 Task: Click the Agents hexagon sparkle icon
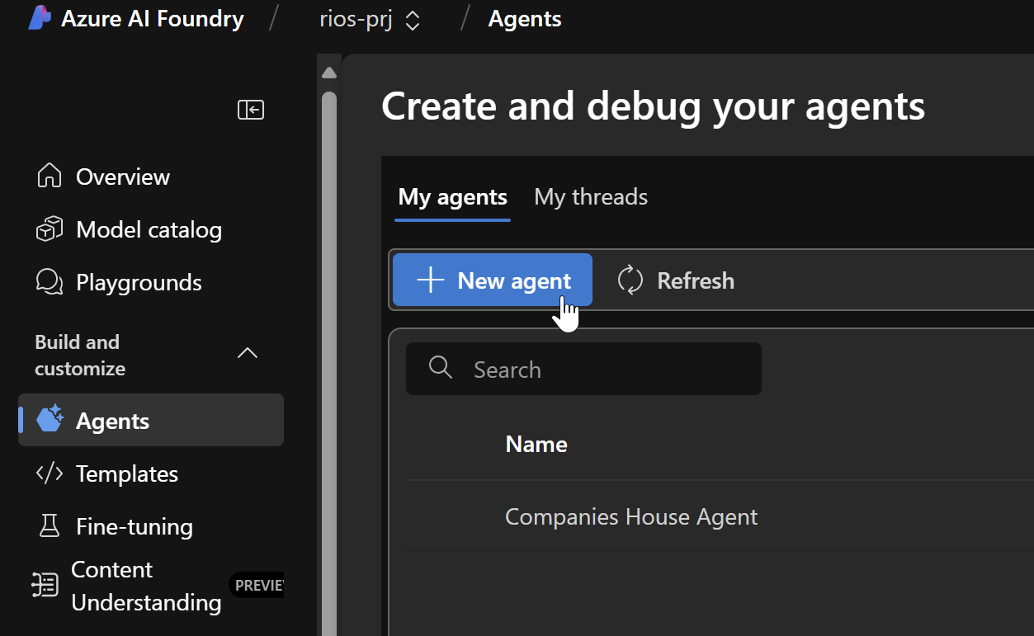[50, 419]
